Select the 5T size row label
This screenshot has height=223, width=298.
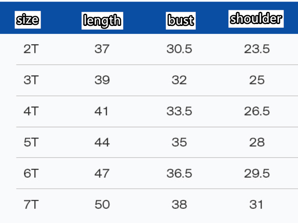(31, 142)
